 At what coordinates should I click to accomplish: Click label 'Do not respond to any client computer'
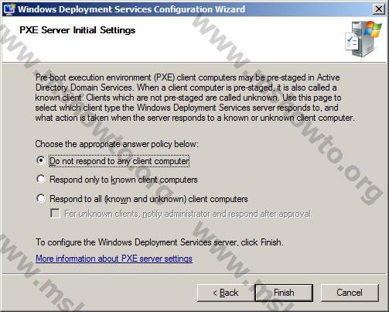click(x=119, y=161)
